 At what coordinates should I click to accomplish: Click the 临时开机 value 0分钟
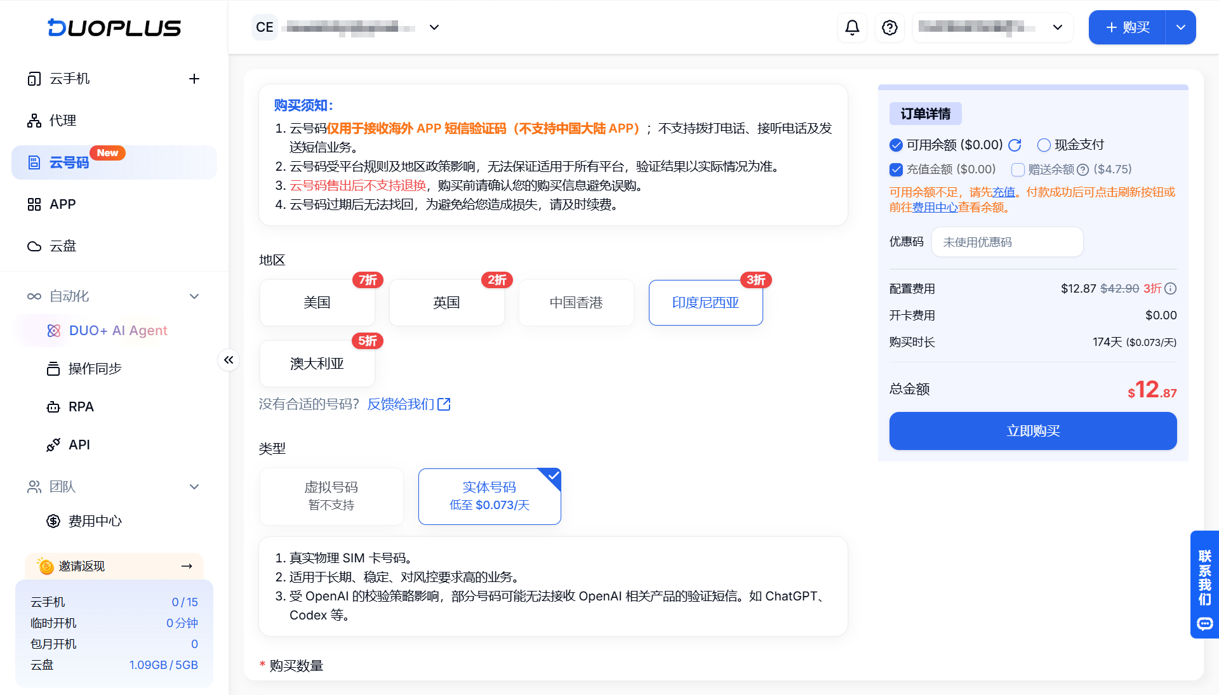pyautogui.click(x=182, y=623)
